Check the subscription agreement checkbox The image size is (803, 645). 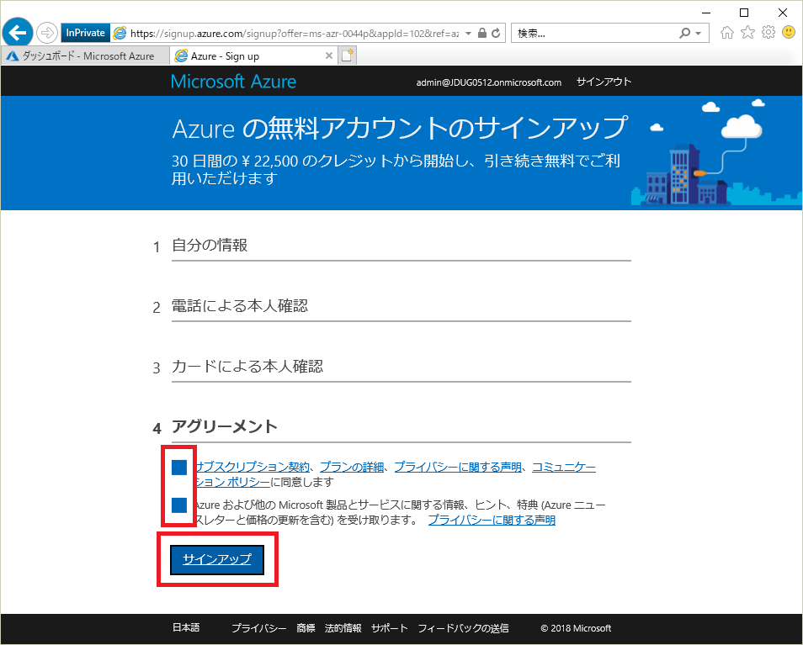click(179, 467)
